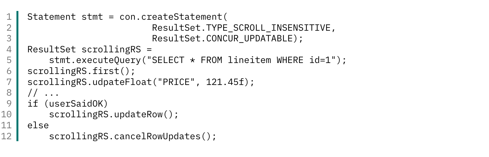Click TYPE_SCROLL_INSENSITIVE constant text
Screen dimensions: 489x157
[269, 28]
